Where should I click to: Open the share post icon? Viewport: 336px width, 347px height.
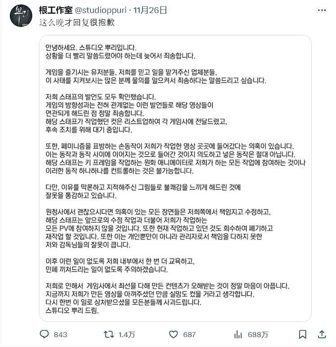tap(322, 334)
